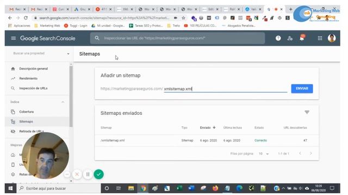348x195 pixels.
Task: Go to next page of sitemaps table
Action: pyautogui.click(x=310, y=153)
